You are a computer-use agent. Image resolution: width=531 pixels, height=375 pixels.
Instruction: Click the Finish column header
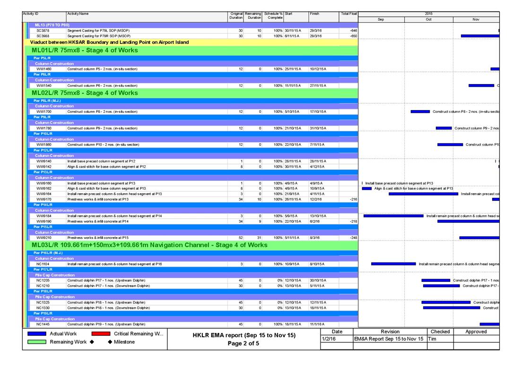tap(323, 17)
